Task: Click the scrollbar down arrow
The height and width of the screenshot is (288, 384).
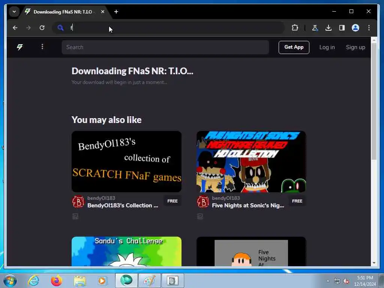Action: tap(374, 263)
